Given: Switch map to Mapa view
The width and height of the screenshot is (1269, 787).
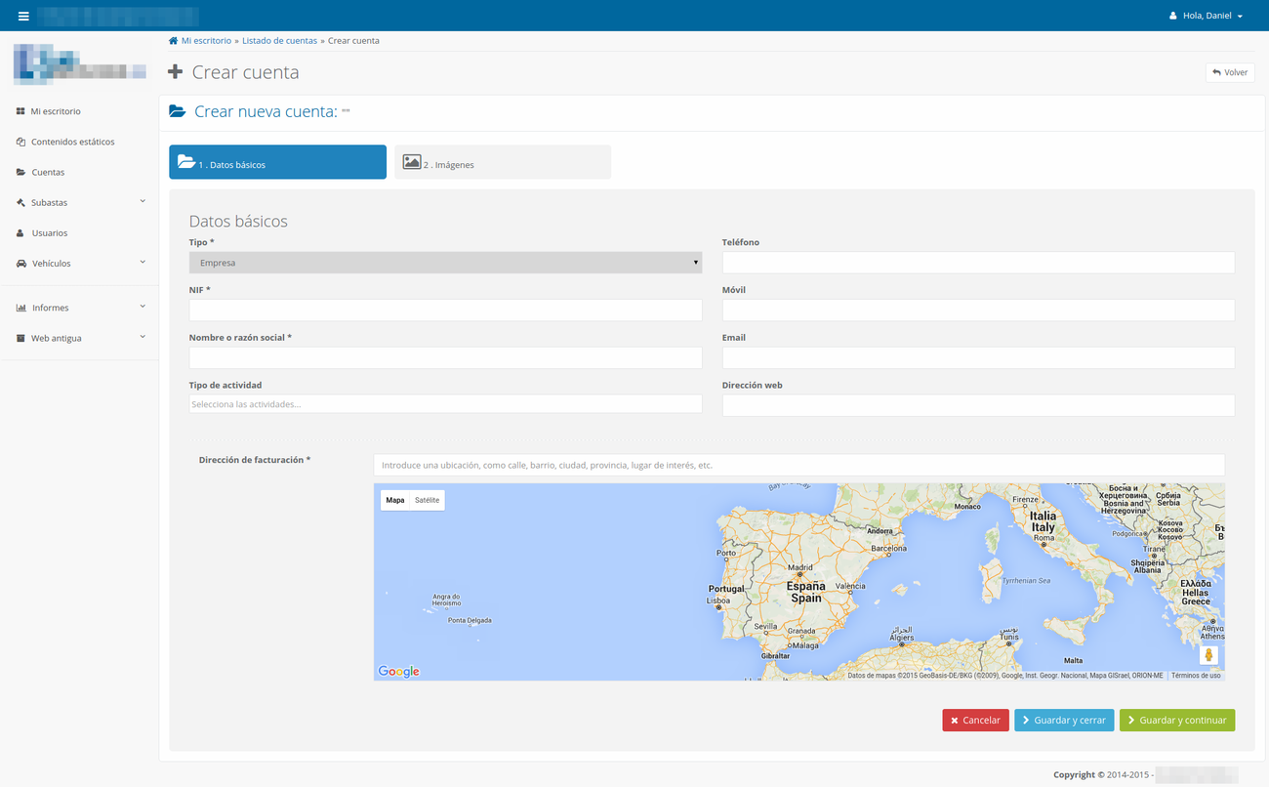Looking at the screenshot, I should (395, 500).
